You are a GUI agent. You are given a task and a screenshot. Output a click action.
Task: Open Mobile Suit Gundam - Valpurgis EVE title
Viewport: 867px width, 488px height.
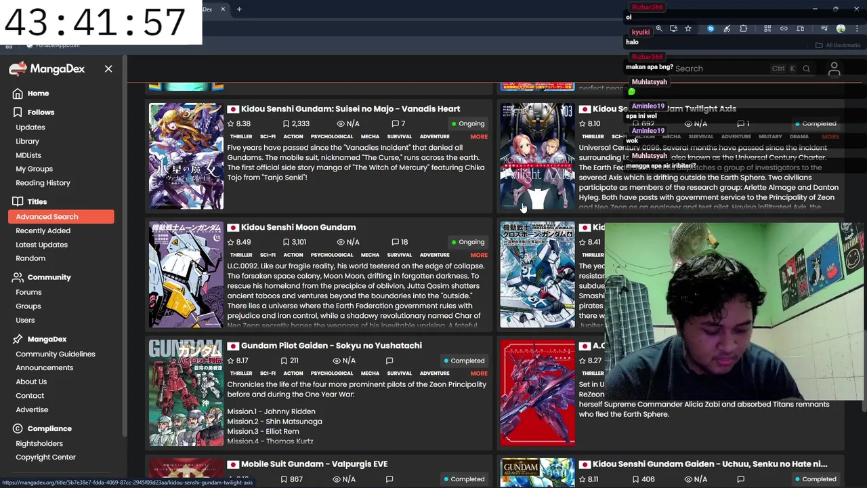point(314,464)
